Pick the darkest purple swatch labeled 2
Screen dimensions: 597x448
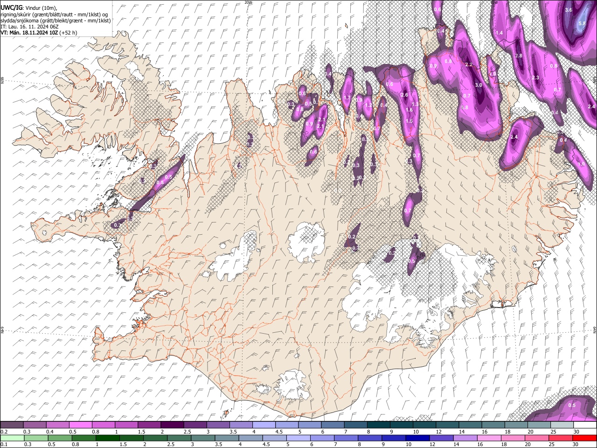coord(172,425)
